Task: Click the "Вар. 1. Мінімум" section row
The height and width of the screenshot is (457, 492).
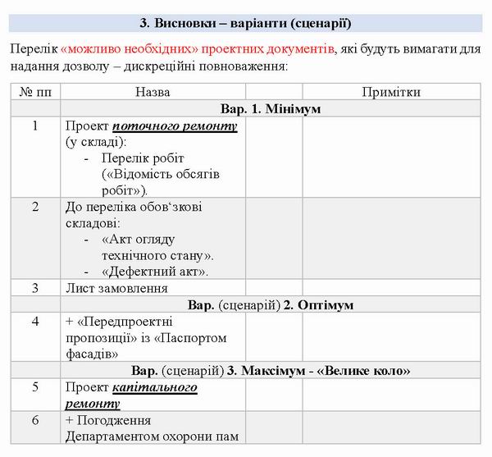Action: point(270,109)
